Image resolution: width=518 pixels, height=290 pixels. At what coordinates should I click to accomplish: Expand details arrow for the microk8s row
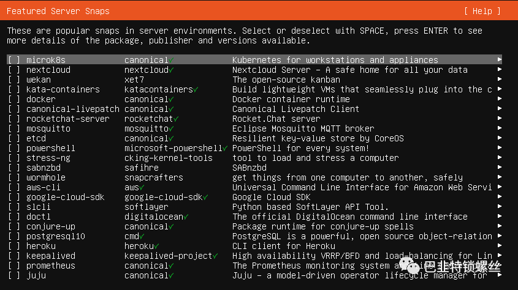coord(500,60)
